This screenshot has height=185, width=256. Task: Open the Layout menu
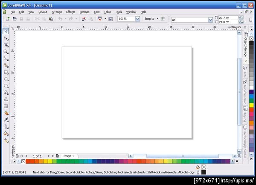click(43, 12)
